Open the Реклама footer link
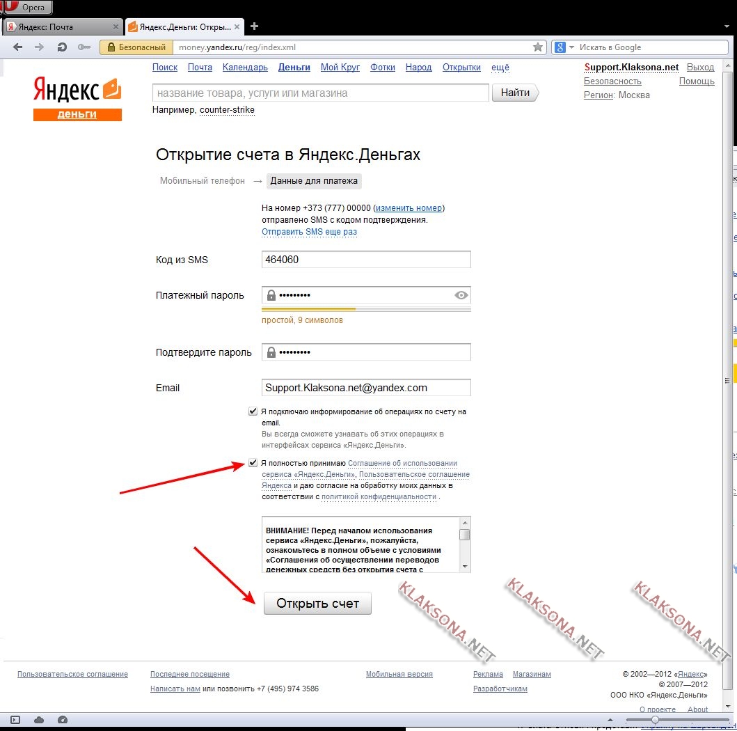 tap(488, 674)
